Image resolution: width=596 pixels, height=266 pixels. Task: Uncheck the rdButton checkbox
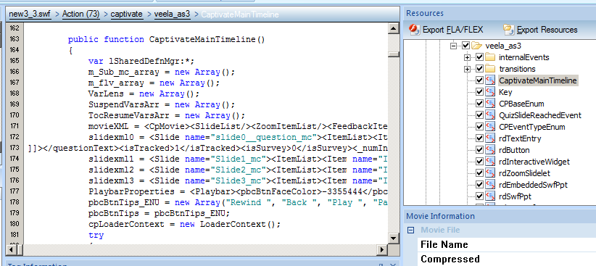pyautogui.click(x=479, y=150)
